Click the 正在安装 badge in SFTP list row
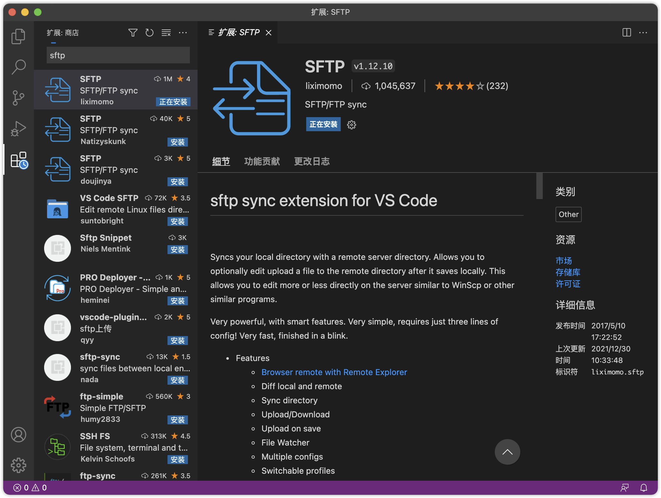Viewport: 661px width, 498px height. click(173, 102)
